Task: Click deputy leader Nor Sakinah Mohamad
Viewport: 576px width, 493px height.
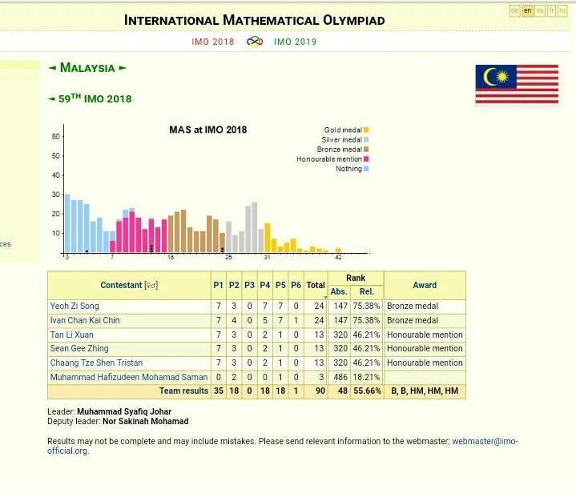Action: [146, 421]
